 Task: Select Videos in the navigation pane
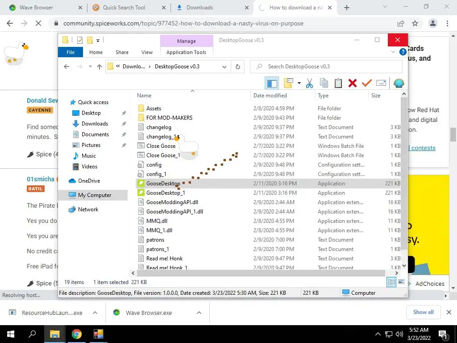tap(89, 167)
